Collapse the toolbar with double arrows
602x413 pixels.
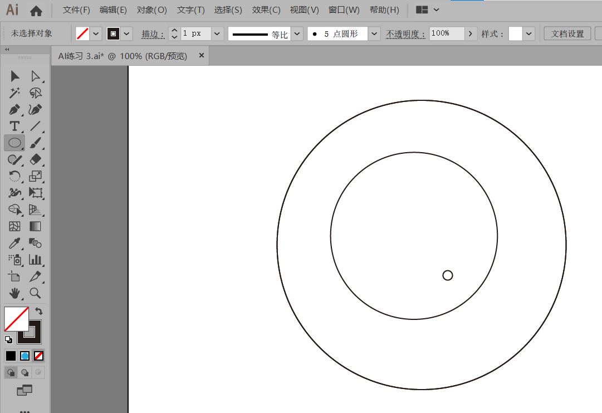pos(7,50)
